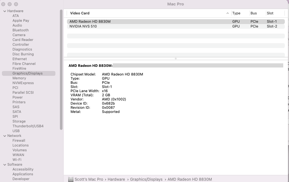This screenshot has width=289, height=182.
Task: Open Firewall under Network
Action: (x=19, y=140)
